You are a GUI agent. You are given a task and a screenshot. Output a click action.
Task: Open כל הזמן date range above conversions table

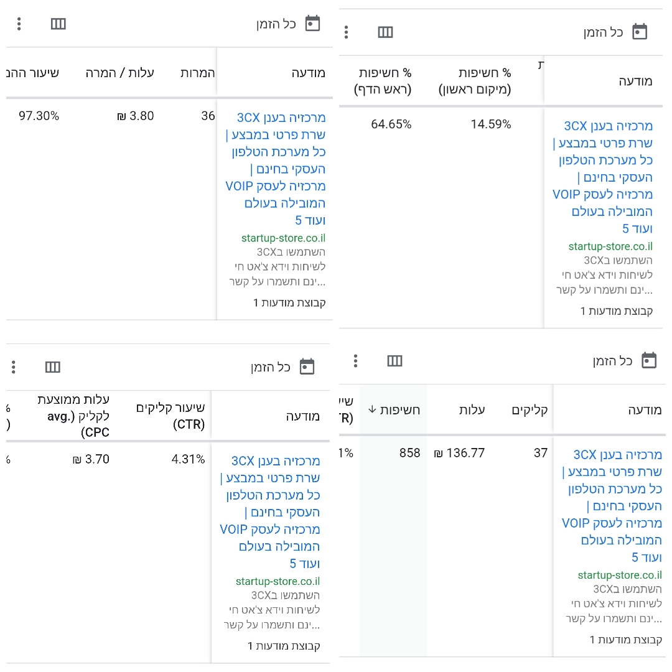click(276, 24)
